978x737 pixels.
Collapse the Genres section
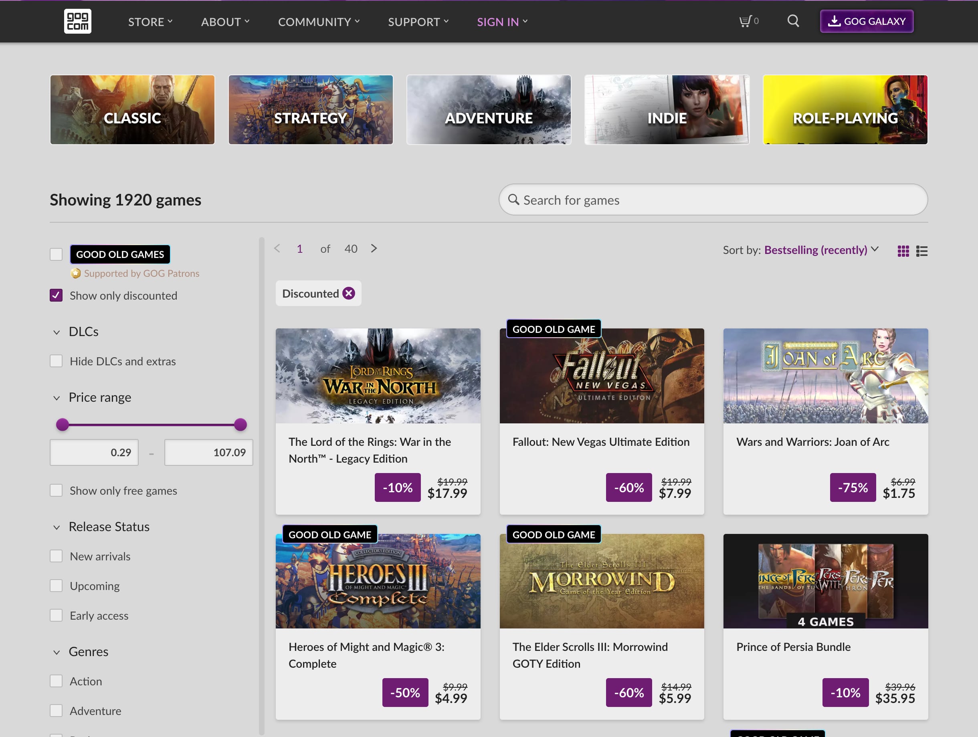(x=80, y=651)
